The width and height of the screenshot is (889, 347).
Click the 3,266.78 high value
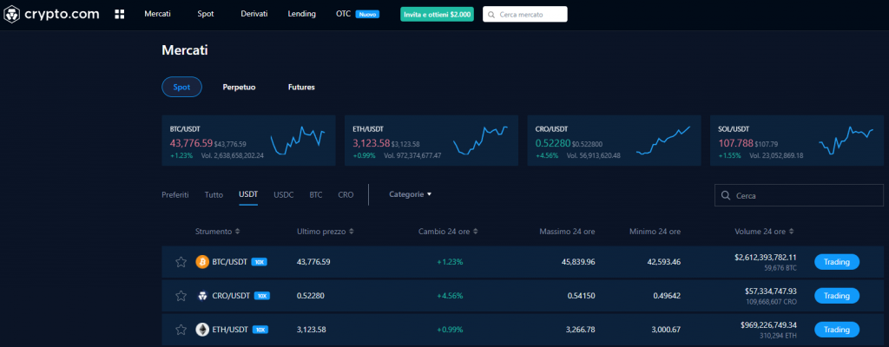tap(580, 330)
